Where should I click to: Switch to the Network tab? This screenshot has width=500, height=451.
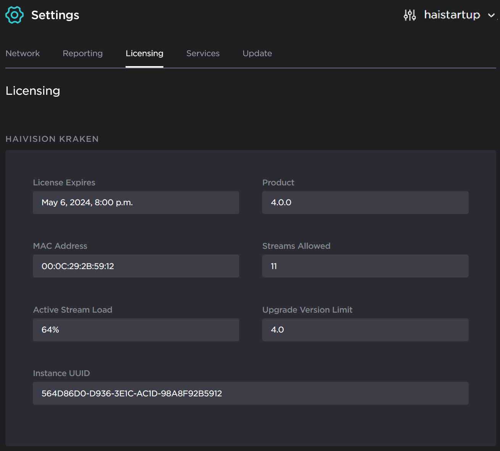pyautogui.click(x=23, y=54)
